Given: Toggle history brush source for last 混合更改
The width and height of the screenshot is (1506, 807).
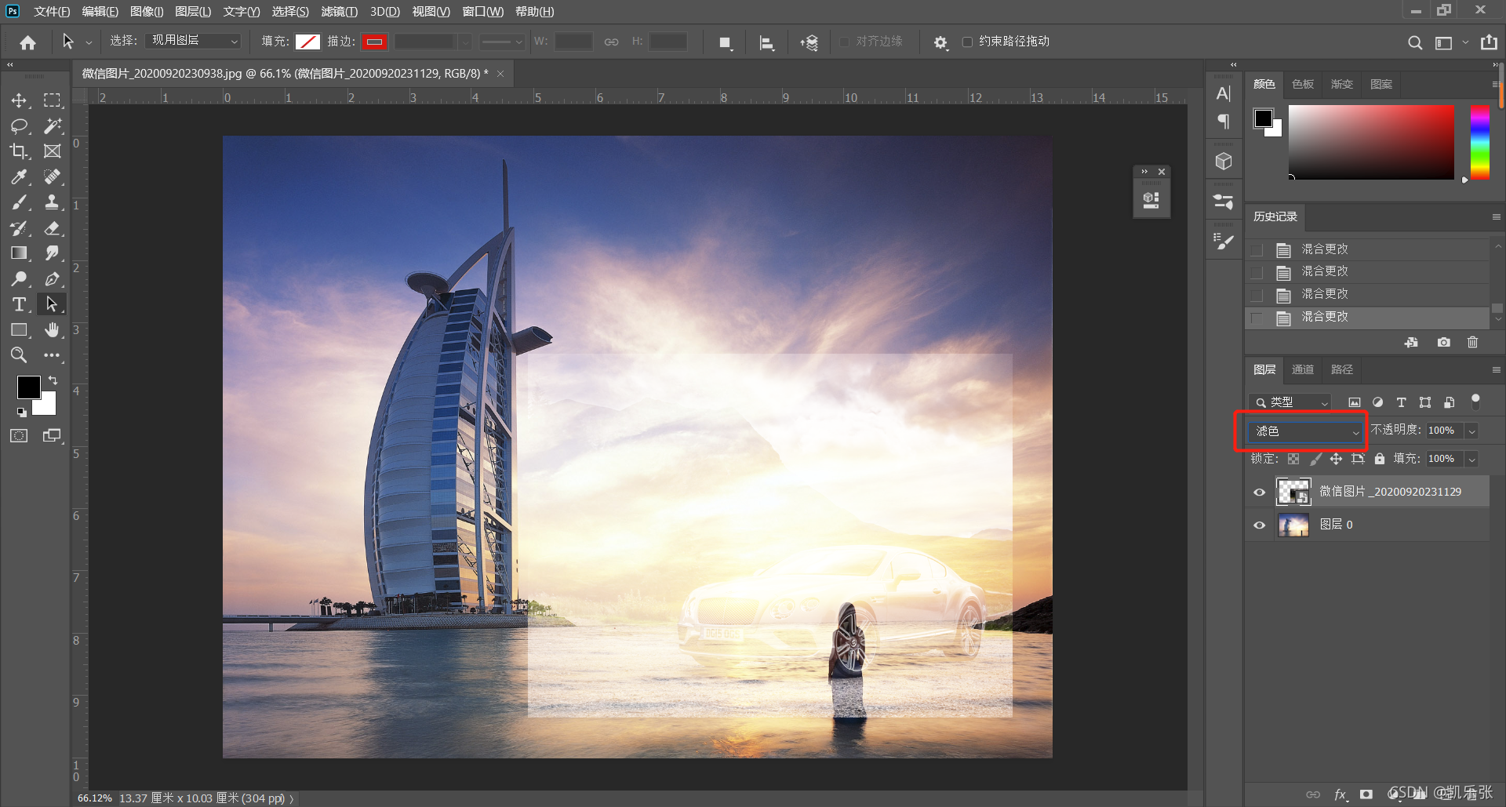Looking at the screenshot, I should pyautogui.click(x=1257, y=318).
